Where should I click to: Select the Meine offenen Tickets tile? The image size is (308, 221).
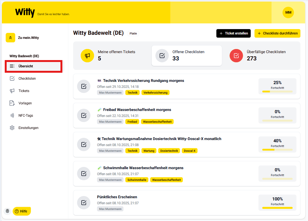tap(112, 56)
